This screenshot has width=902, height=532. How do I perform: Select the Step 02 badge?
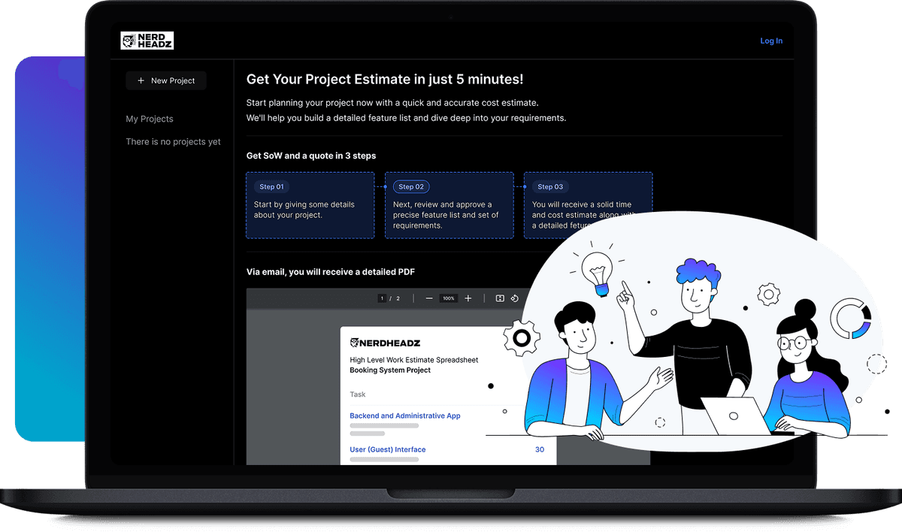click(411, 186)
